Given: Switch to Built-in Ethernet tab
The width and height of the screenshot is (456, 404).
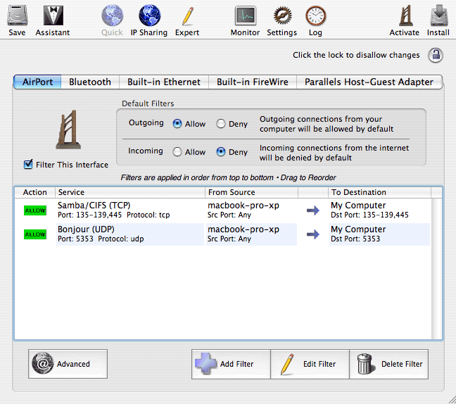Looking at the screenshot, I should [x=164, y=82].
